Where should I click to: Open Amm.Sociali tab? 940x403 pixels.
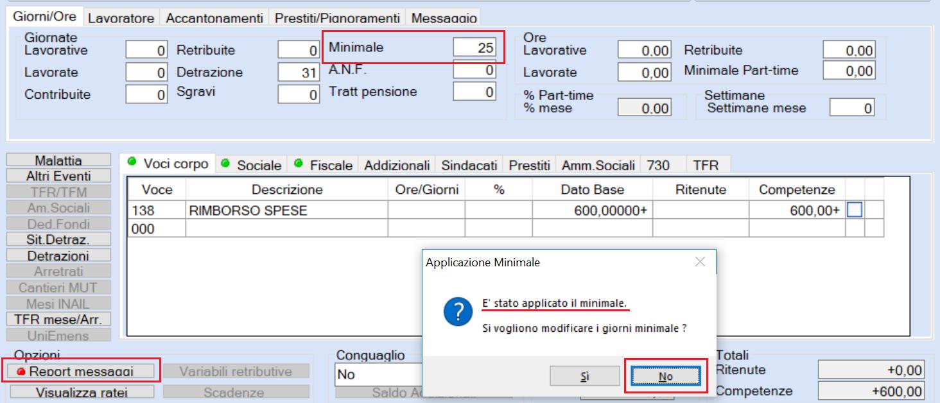[x=598, y=165]
